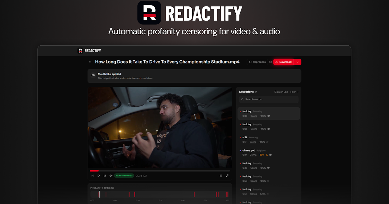Select the detection at 0:46
Viewport: 389px width, 204px height.
(269, 165)
